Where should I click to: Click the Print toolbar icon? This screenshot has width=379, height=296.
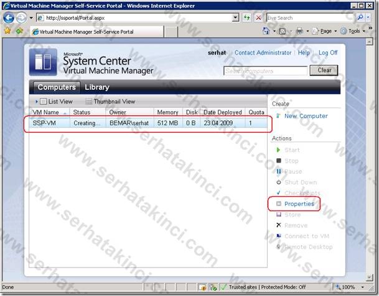pyautogui.click(x=299, y=31)
